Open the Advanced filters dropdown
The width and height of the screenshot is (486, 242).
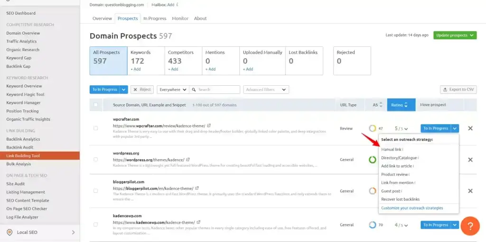pyautogui.click(x=266, y=90)
